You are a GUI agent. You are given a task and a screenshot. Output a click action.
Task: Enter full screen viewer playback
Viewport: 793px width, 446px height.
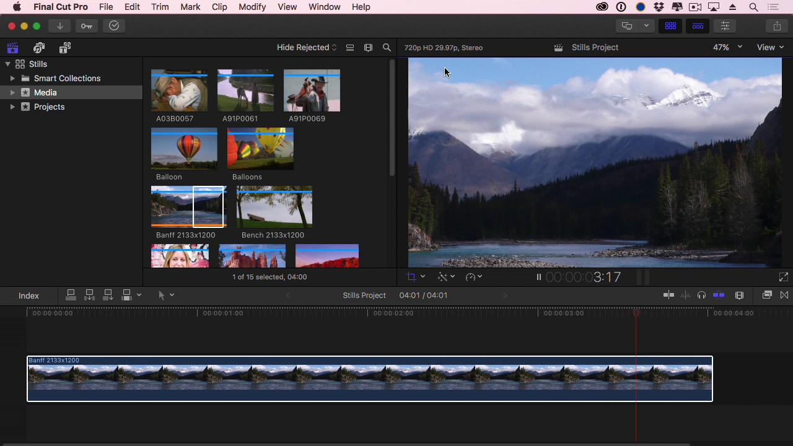[x=783, y=277]
